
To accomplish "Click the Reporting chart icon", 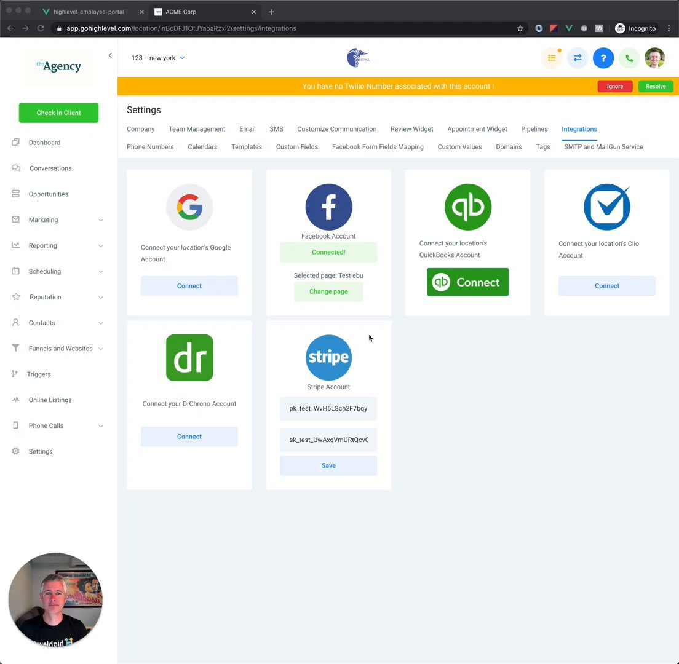I will [15, 245].
